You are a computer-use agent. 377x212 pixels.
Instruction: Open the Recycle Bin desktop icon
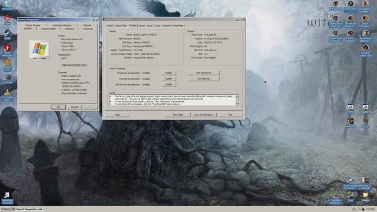[x=7, y=5]
